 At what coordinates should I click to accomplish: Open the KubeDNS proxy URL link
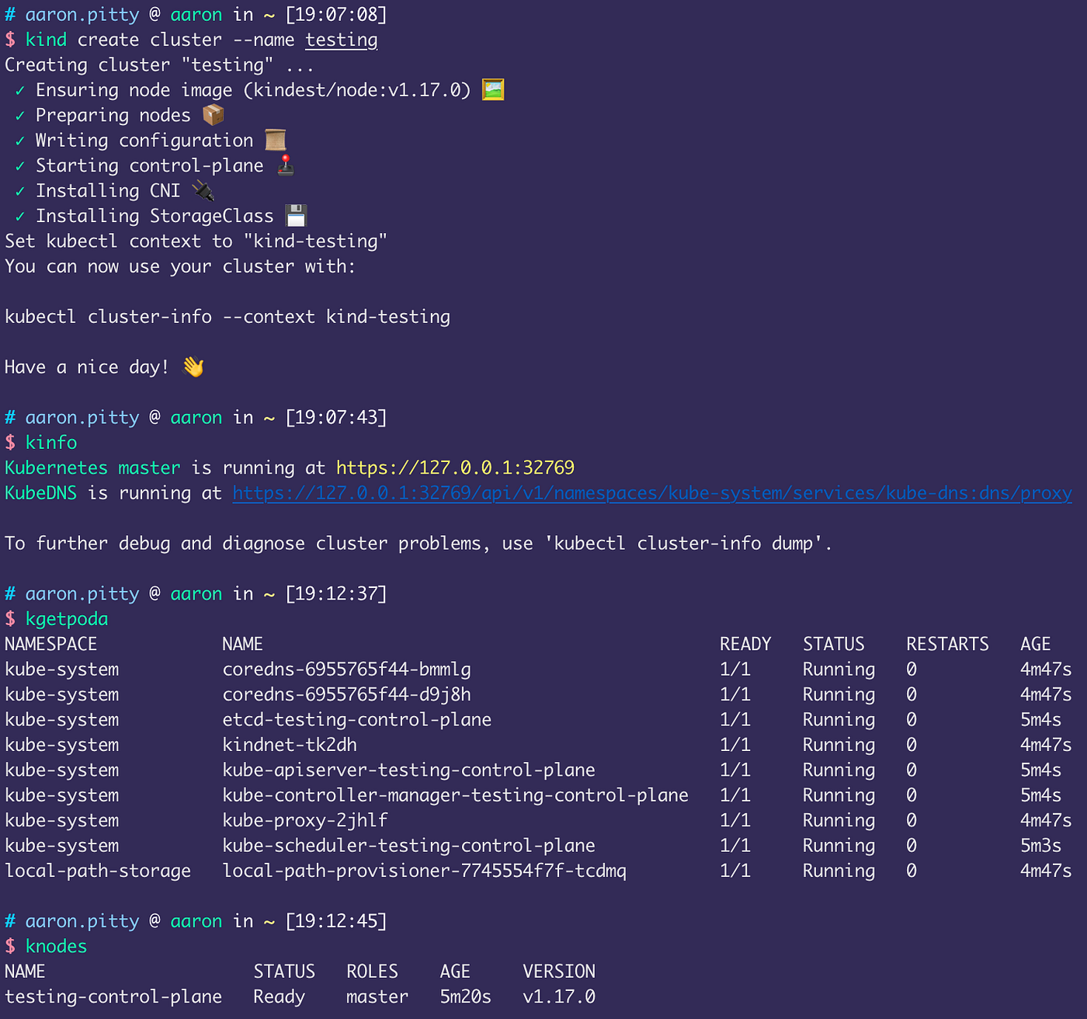click(x=652, y=493)
